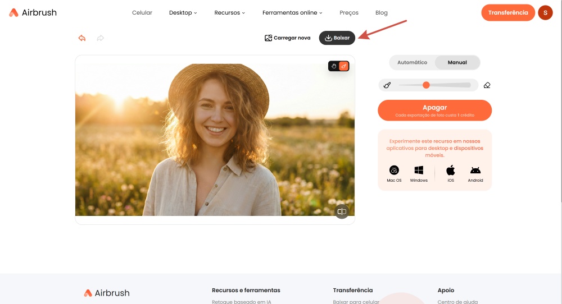Undo last edit with back arrow

[82, 38]
